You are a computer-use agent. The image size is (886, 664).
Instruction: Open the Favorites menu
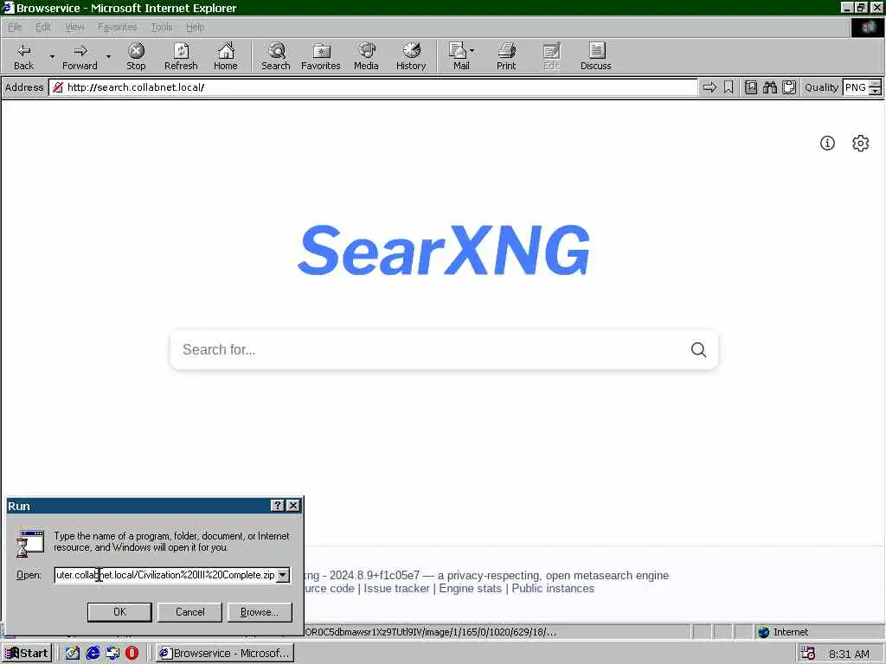[117, 27]
